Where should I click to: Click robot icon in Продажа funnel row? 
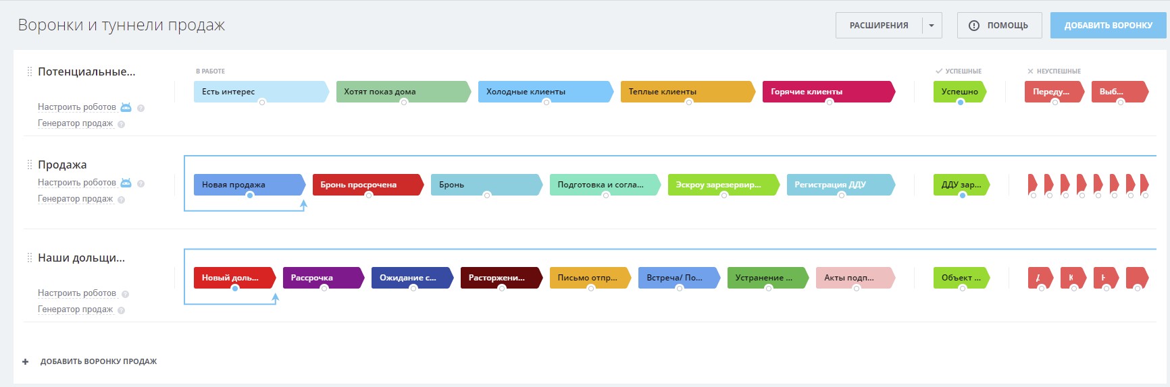pos(126,183)
